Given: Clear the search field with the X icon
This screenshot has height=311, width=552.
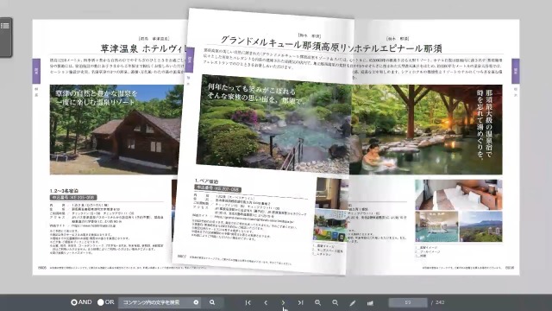Looking at the screenshot, I should point(196,302).
